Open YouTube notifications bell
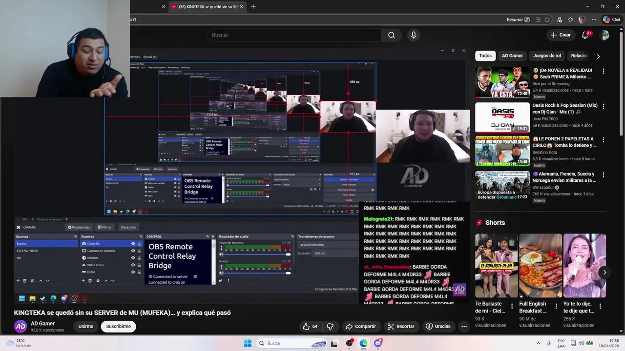Screen dimensions: 625x351 point(585,35)
